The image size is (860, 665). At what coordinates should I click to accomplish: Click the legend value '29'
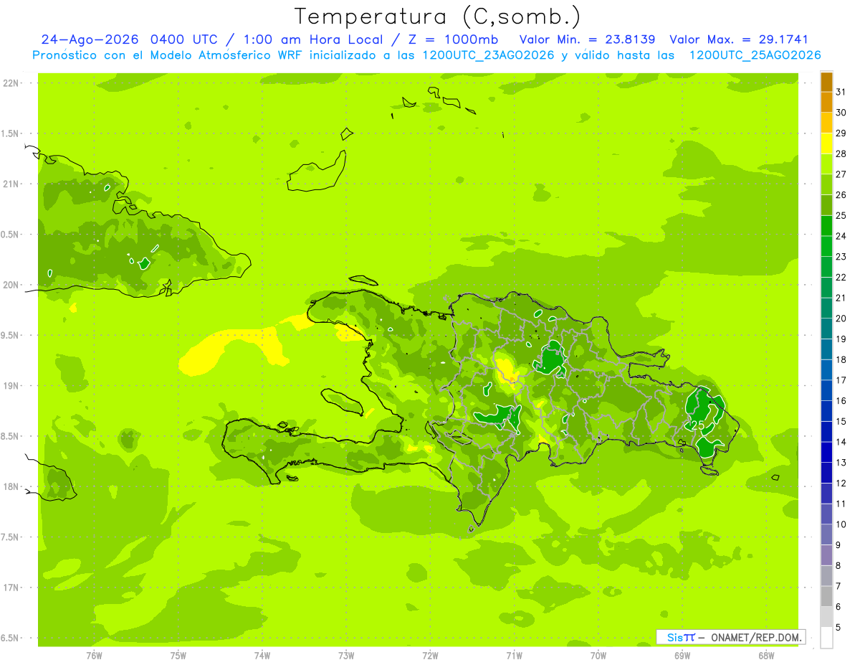(x=841, y=133)
